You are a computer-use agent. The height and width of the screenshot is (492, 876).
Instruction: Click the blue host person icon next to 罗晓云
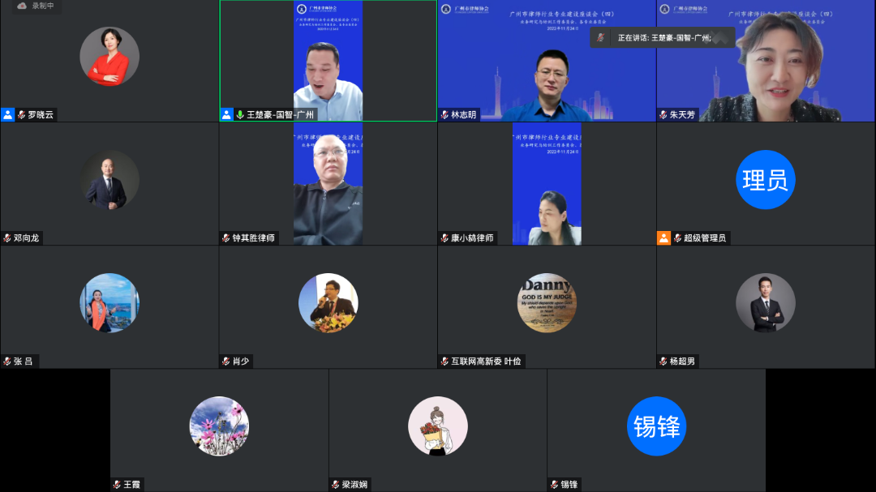[x=7, y=114]
